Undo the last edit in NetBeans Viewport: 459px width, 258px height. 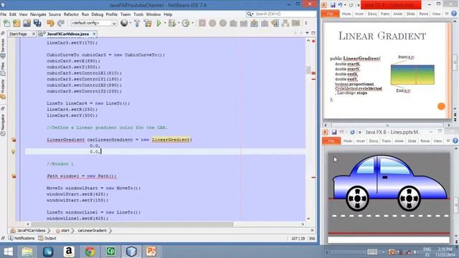51,23
